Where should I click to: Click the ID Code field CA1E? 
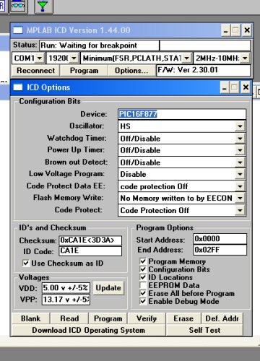point(90,251)
